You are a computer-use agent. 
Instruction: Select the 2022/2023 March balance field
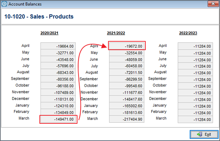(x=195, y=120)
